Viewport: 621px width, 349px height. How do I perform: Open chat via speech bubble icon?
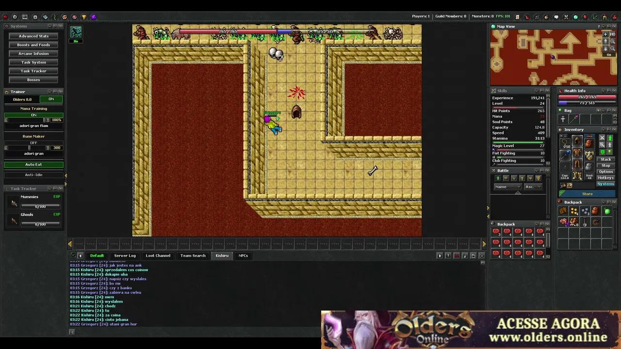coord(556,17)
